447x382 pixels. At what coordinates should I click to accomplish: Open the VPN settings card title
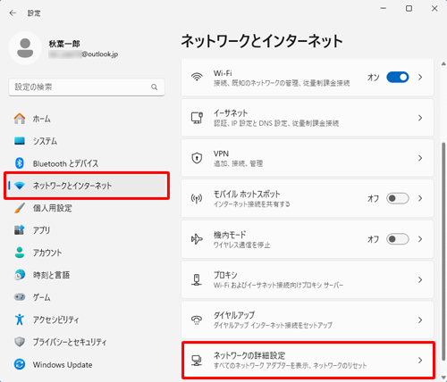point(221,154)
